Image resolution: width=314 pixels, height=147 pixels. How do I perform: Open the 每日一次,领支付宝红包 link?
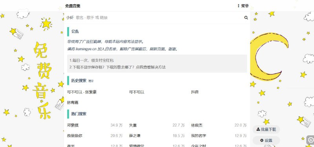[92, 61]
